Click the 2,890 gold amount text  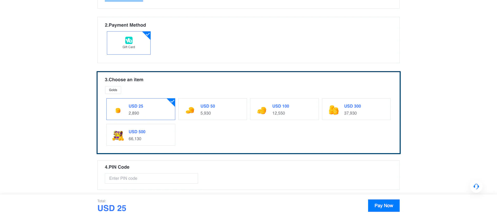coord(134,113)
